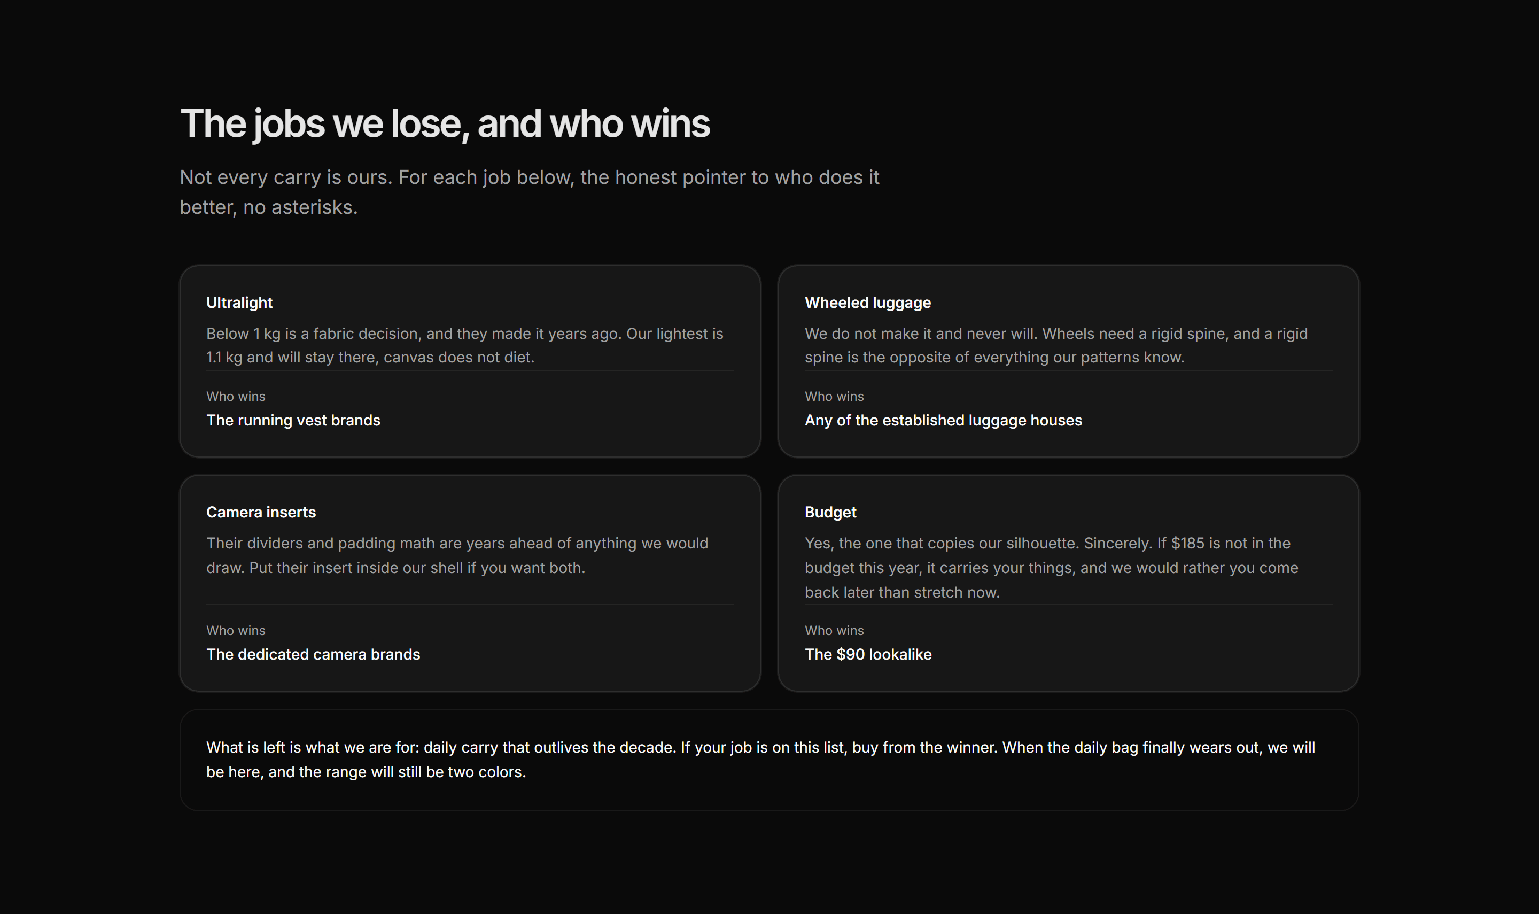Click 'Who wins' label in Wheeled luggage card
Viewport: 1539px width, 914px height.
click(x=834, y=397)
